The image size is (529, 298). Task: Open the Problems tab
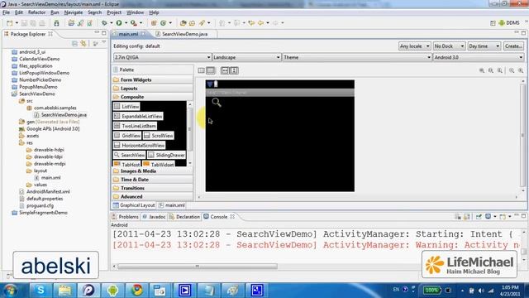click(x=125, y=217)
